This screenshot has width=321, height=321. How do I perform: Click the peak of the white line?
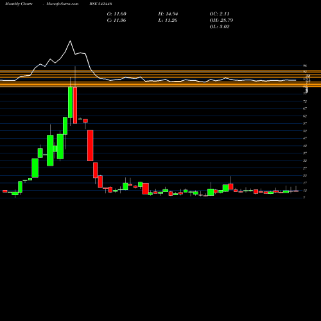pos(70,41)
